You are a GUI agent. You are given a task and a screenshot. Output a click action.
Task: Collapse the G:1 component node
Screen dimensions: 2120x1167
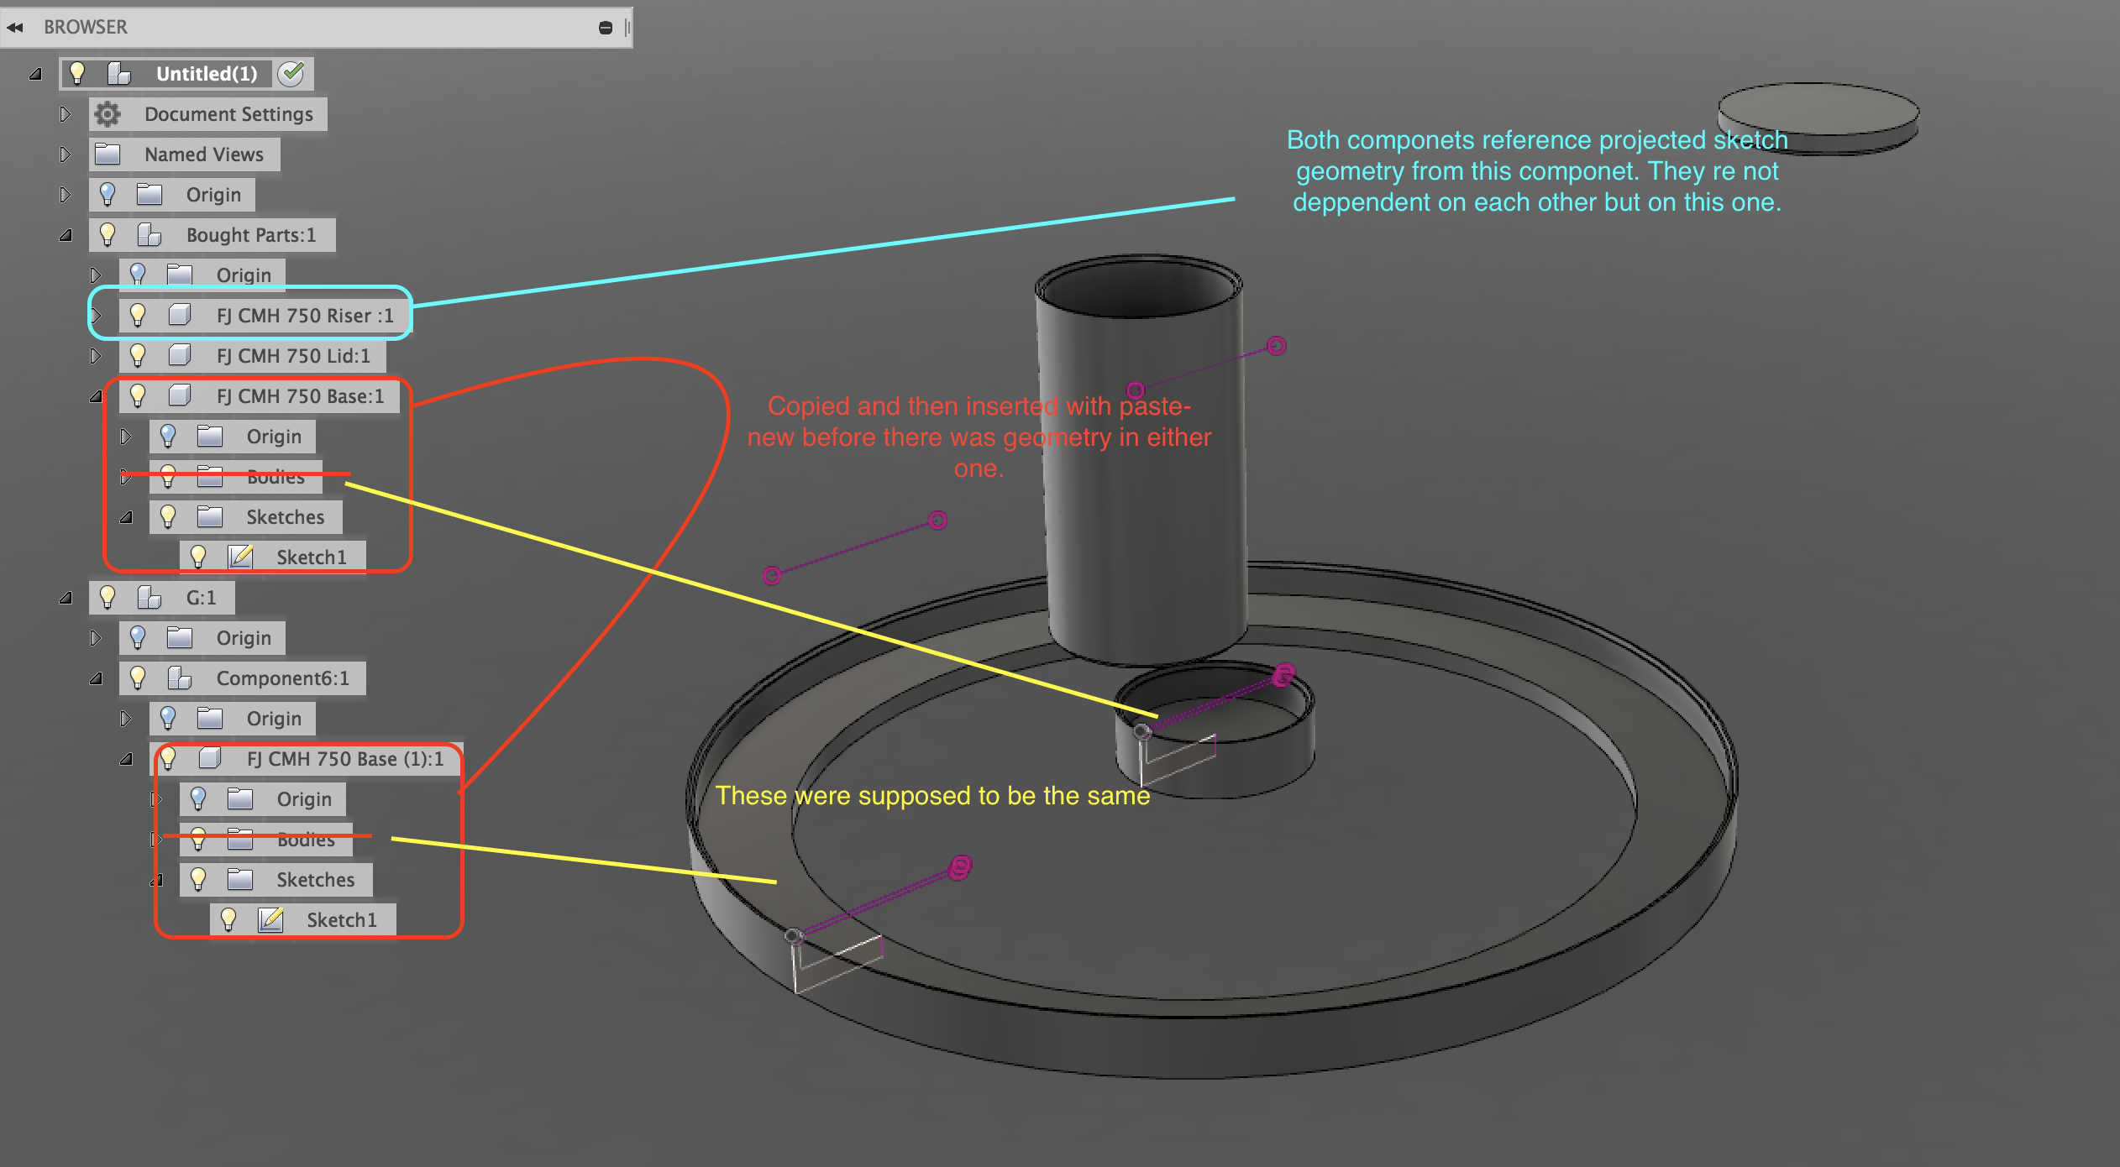[x=66, y=598]
